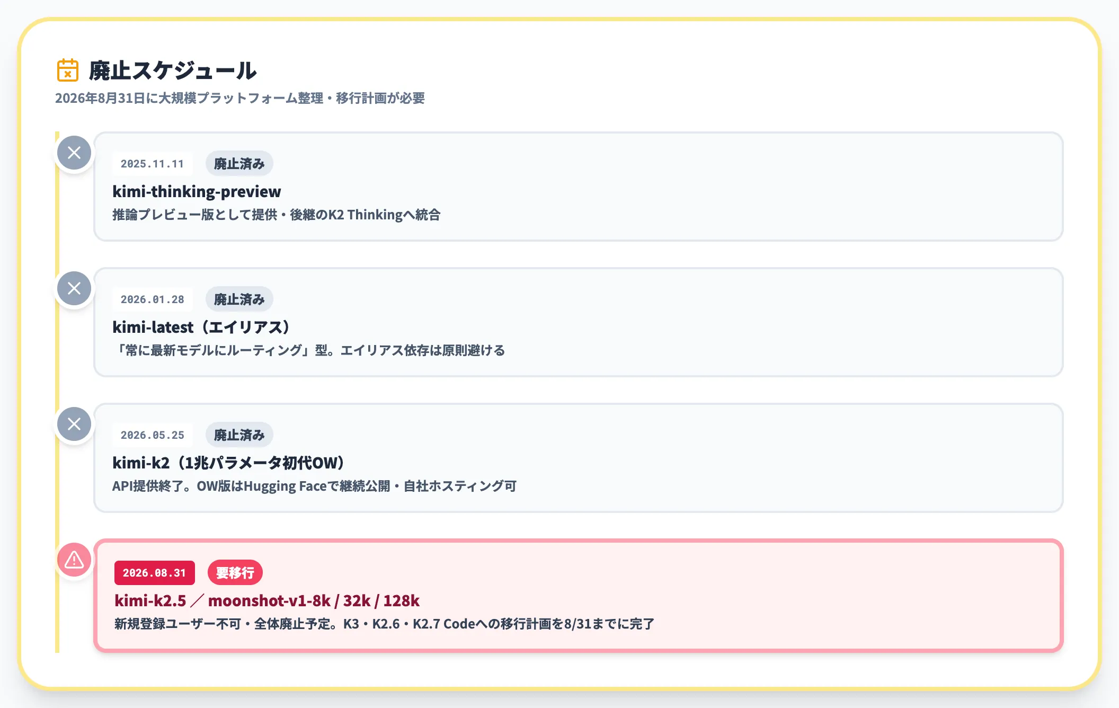Click date badge 2025.11.11
This screenshot has height=708, width=1119.
153,164
